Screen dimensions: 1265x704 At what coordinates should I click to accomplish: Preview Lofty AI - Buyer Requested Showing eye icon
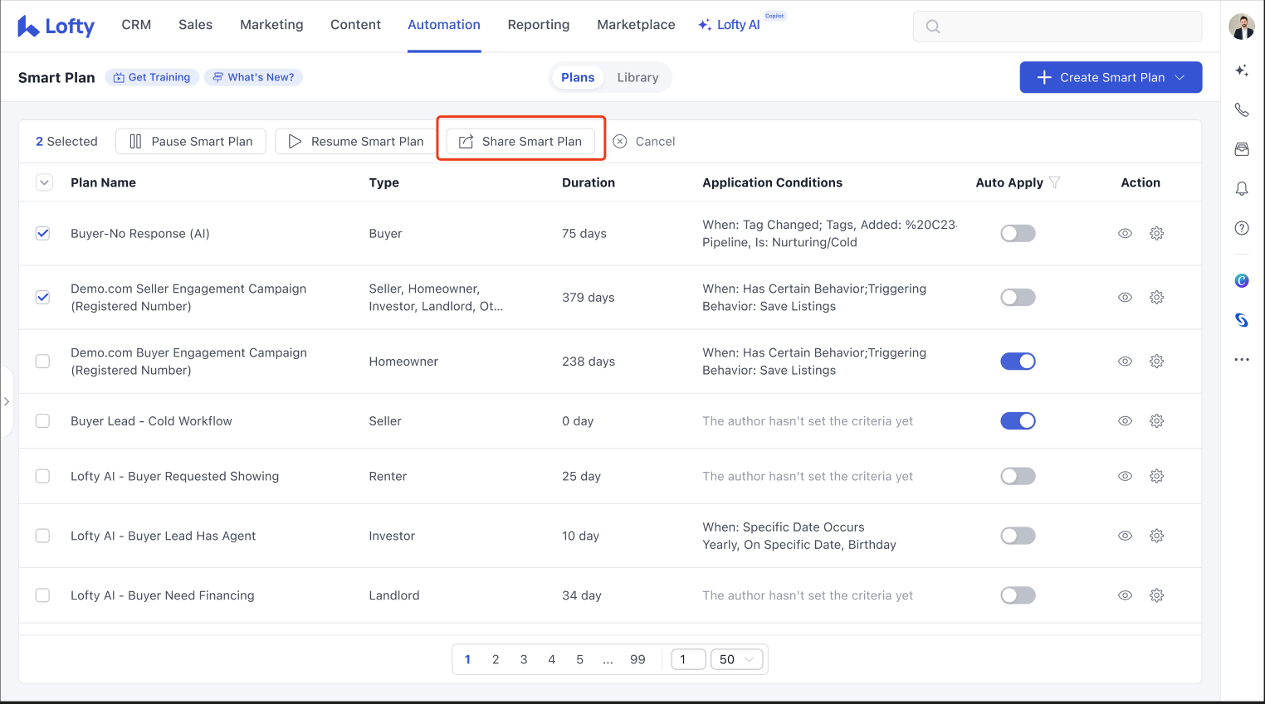[1125, 476]
